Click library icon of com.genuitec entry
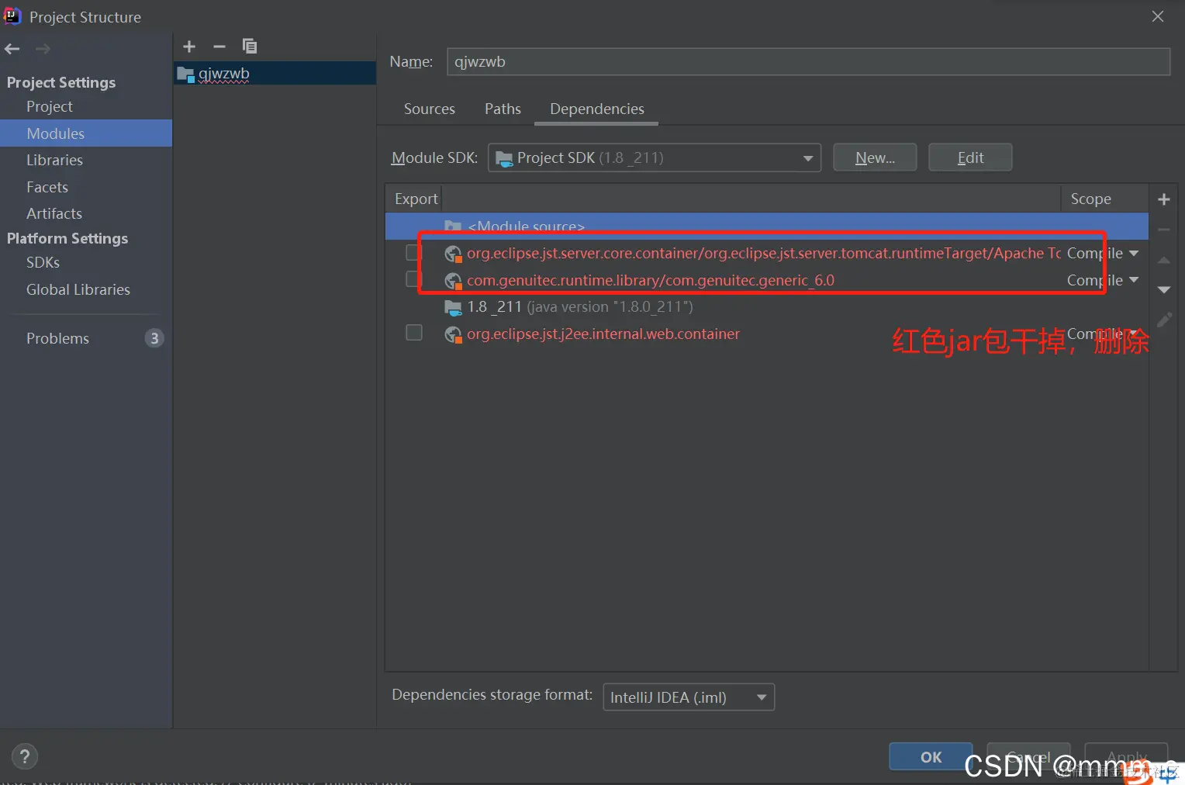 tap(453, 281)
